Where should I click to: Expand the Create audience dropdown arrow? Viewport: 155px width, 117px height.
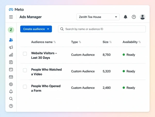[48, 29]
